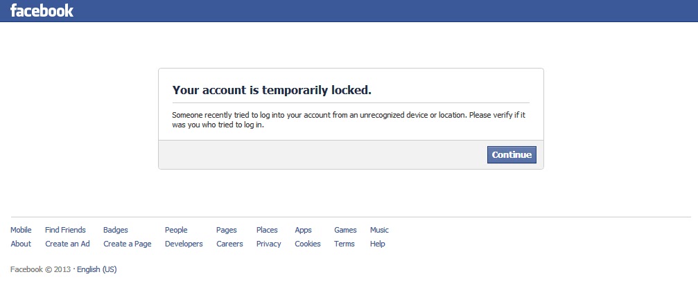
Task: Open the Mobile footer link
Action: pyautogui.click(x=21, y=230)
